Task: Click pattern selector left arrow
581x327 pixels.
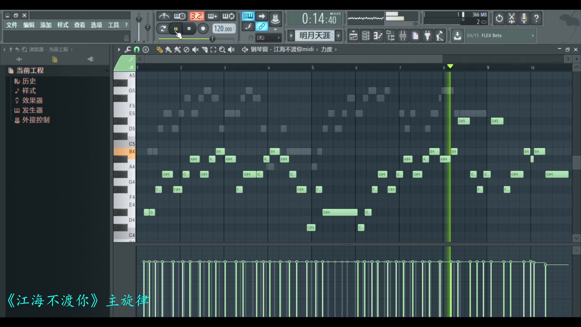Action: click(291, 36)
